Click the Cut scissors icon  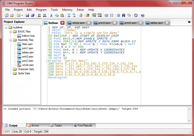point(51,15)
